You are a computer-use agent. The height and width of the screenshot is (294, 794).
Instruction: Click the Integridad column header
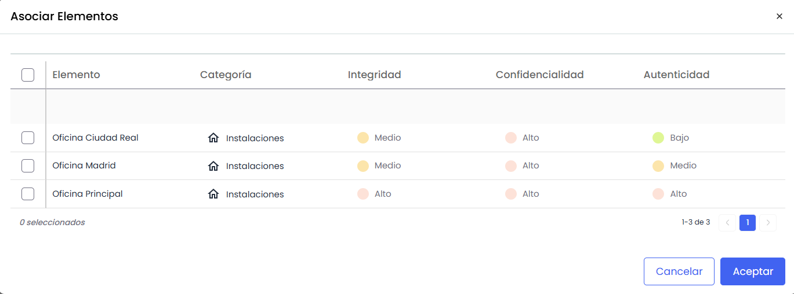(374, 75)
